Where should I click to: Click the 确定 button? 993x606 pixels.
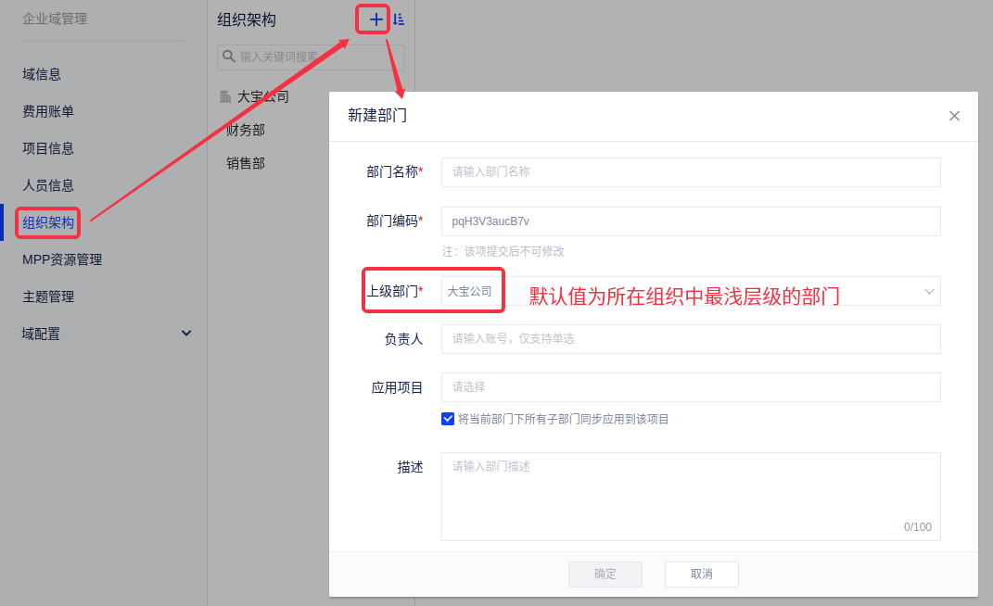[x=605, y=574]
